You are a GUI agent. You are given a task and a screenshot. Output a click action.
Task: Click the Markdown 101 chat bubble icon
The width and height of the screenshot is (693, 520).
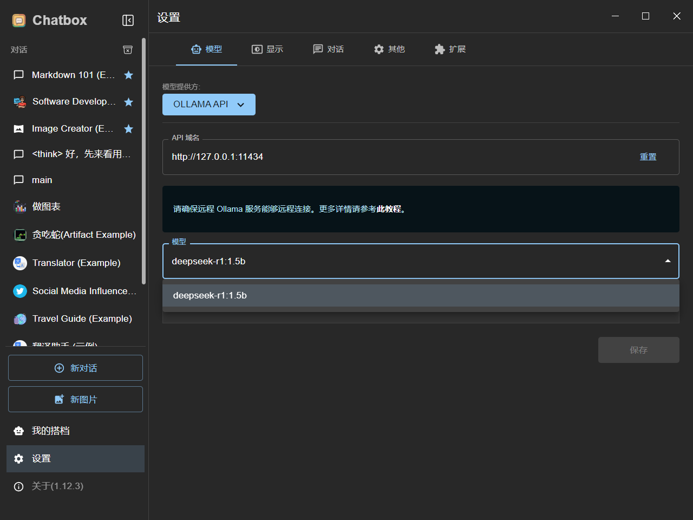pos(19,75)
